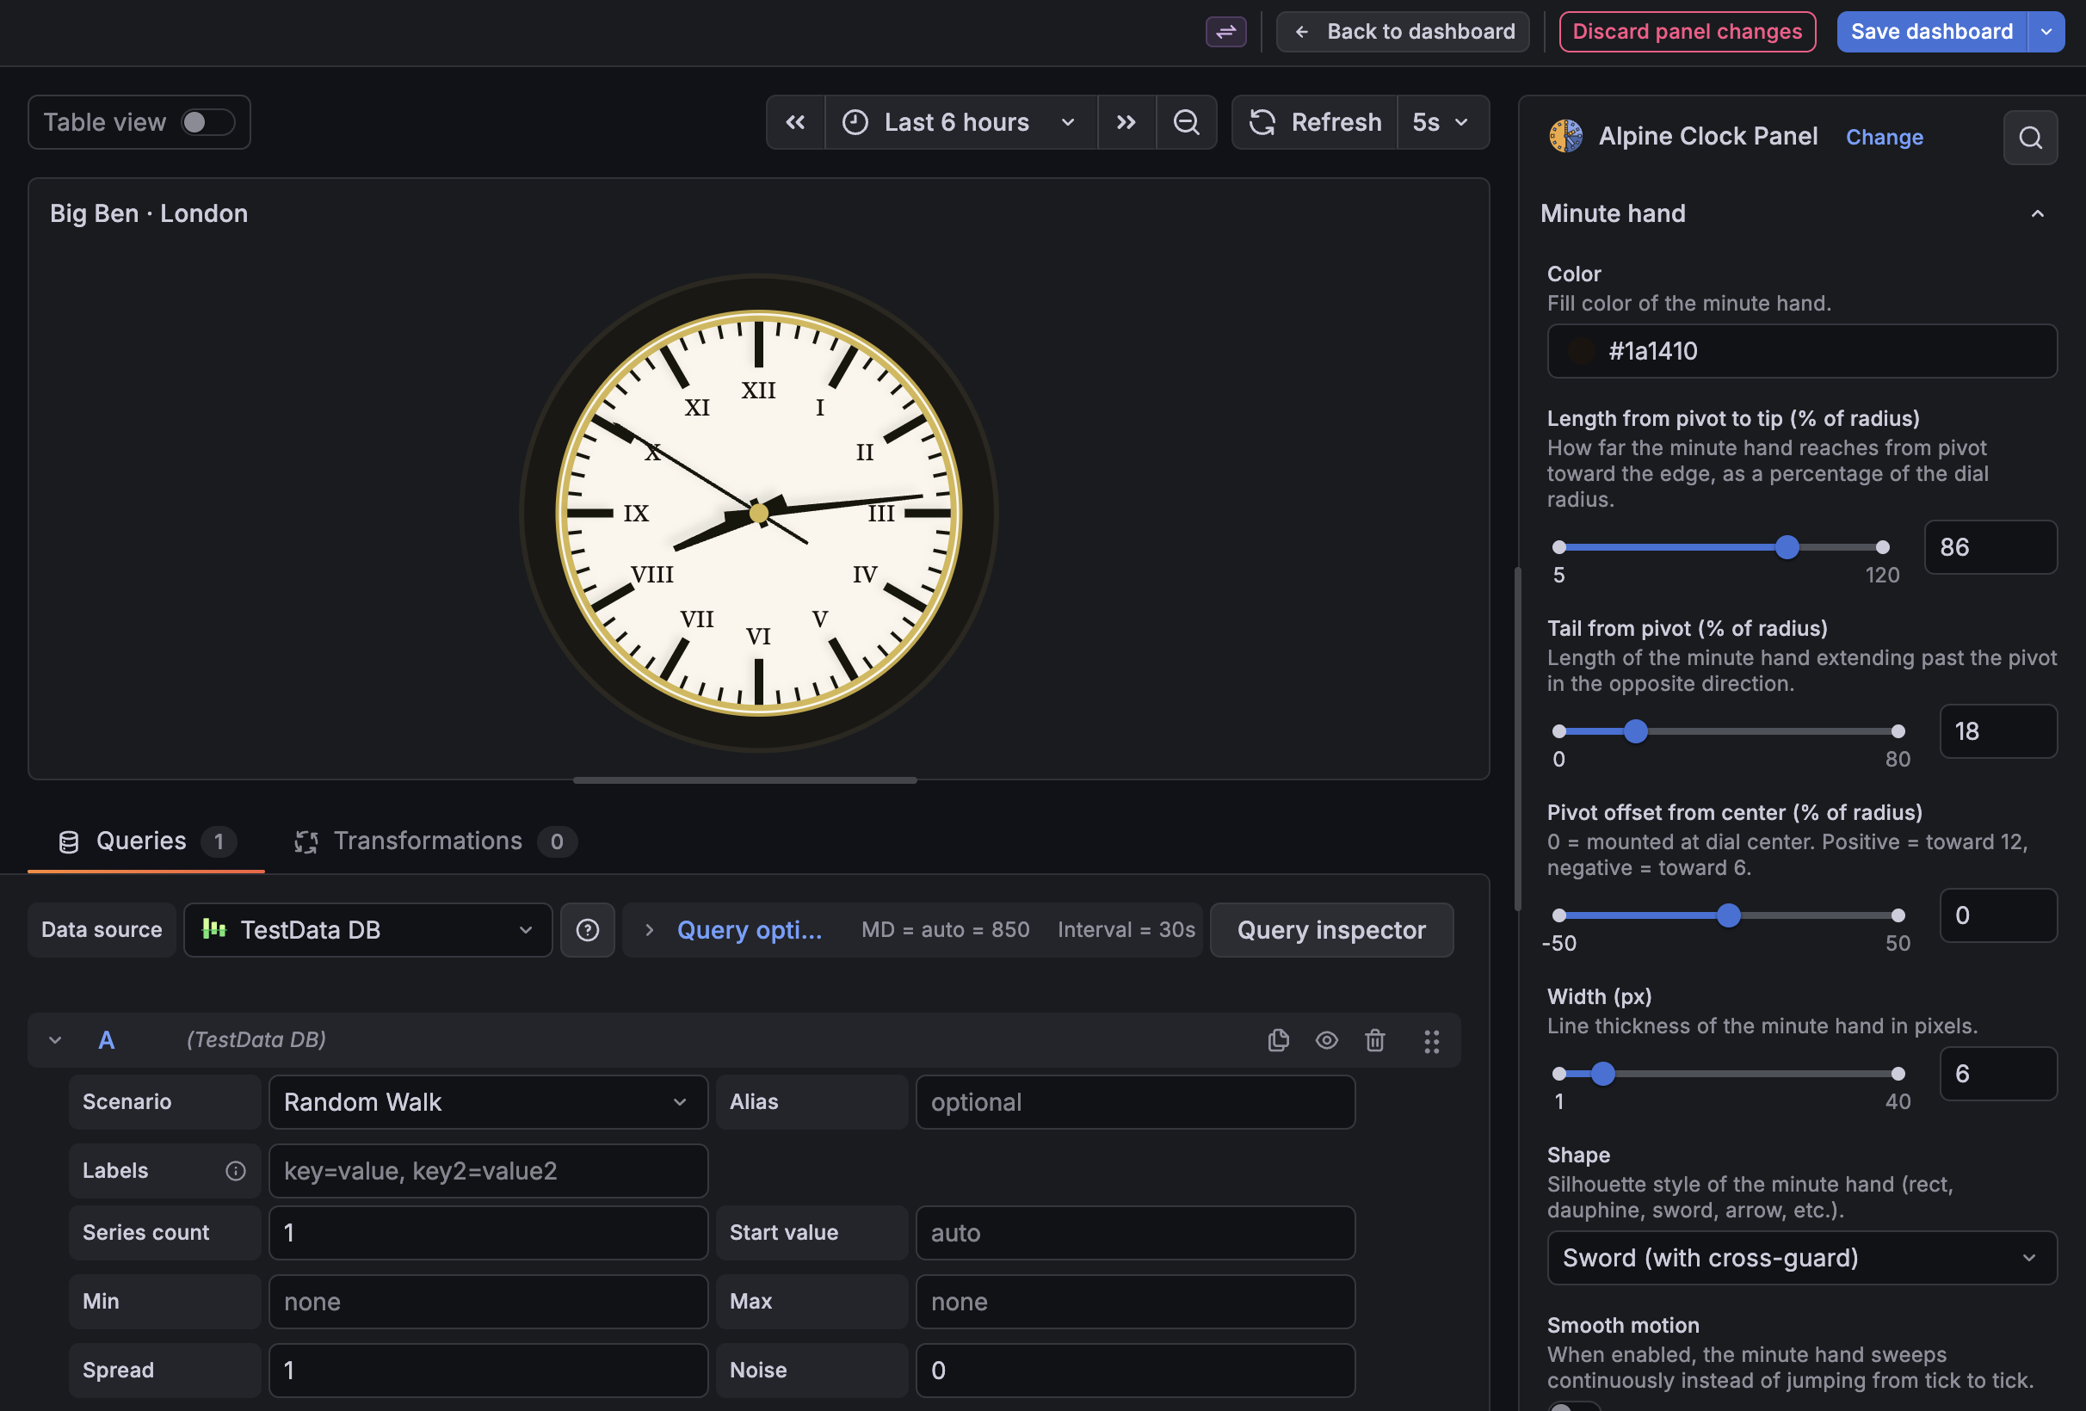Click the TestData DB logo icon
2086x1411 pixels.
(213, 929)
